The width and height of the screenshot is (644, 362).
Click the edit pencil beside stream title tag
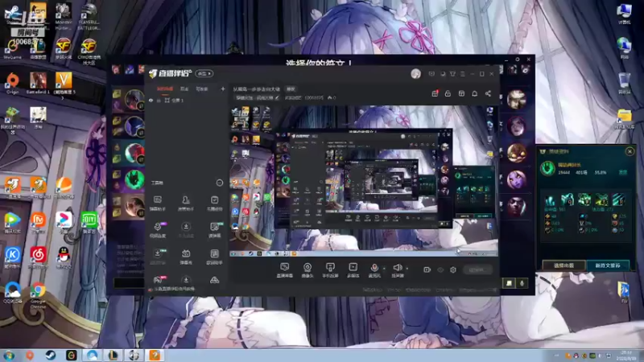click(277, 97)
